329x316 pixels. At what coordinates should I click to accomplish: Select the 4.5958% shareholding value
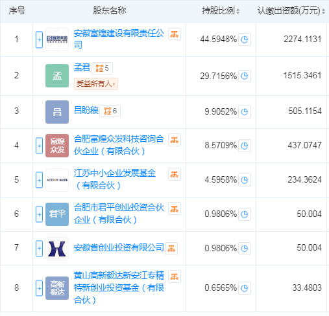(x=221, y=179)
